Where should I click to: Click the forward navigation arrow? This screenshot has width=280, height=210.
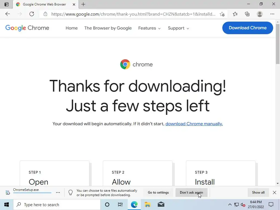coord(20,14)
